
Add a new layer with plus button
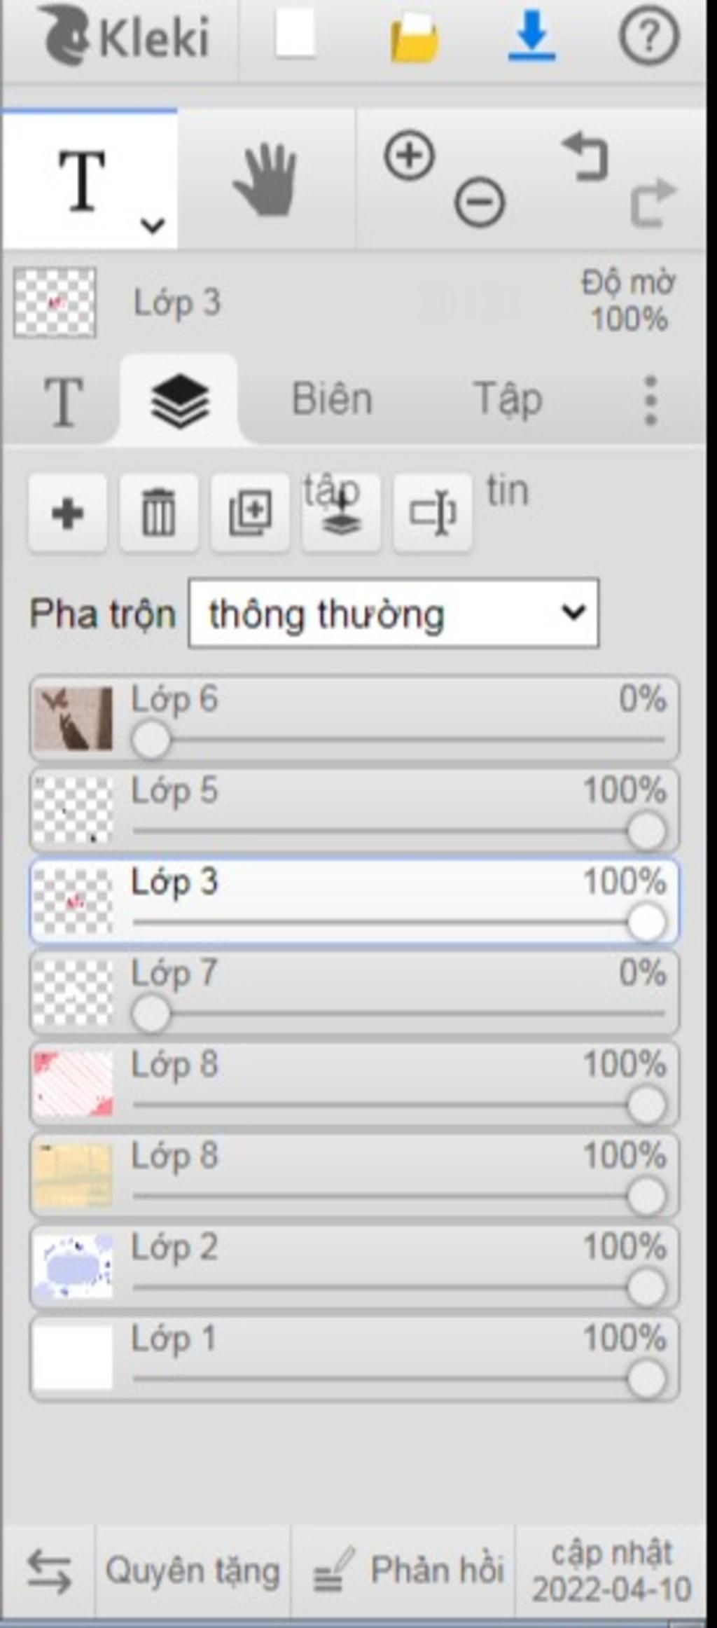click(68, 513)
